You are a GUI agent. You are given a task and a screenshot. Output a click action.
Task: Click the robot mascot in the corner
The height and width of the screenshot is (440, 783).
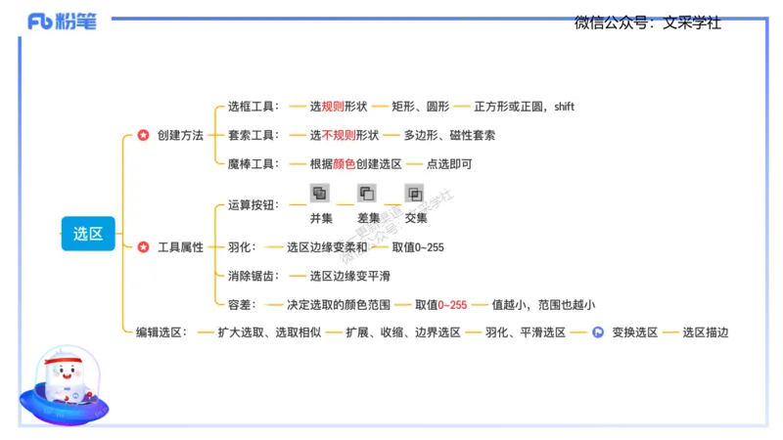[x=65, y=384]
